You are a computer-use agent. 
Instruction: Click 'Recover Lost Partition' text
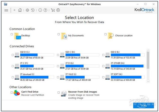[33, 95]
